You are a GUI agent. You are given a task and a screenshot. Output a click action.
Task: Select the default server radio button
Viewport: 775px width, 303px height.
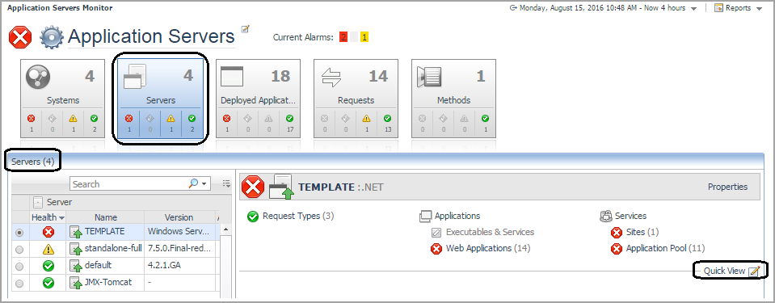tap(19, 267)
